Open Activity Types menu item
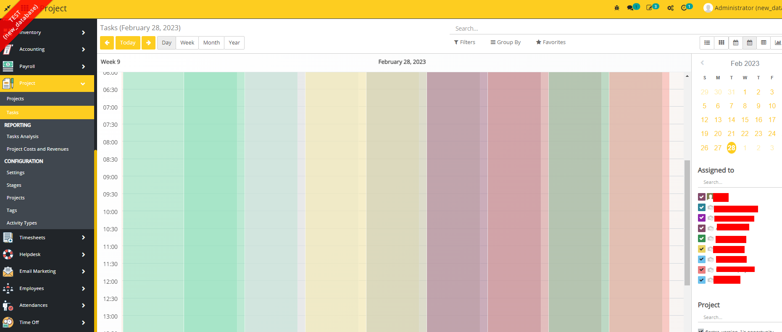This screenshot has width=782, height=332. click(x=22, y=223)
